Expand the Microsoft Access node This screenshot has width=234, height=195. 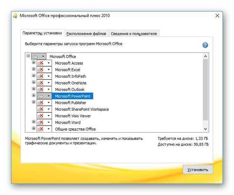[34, 62]
